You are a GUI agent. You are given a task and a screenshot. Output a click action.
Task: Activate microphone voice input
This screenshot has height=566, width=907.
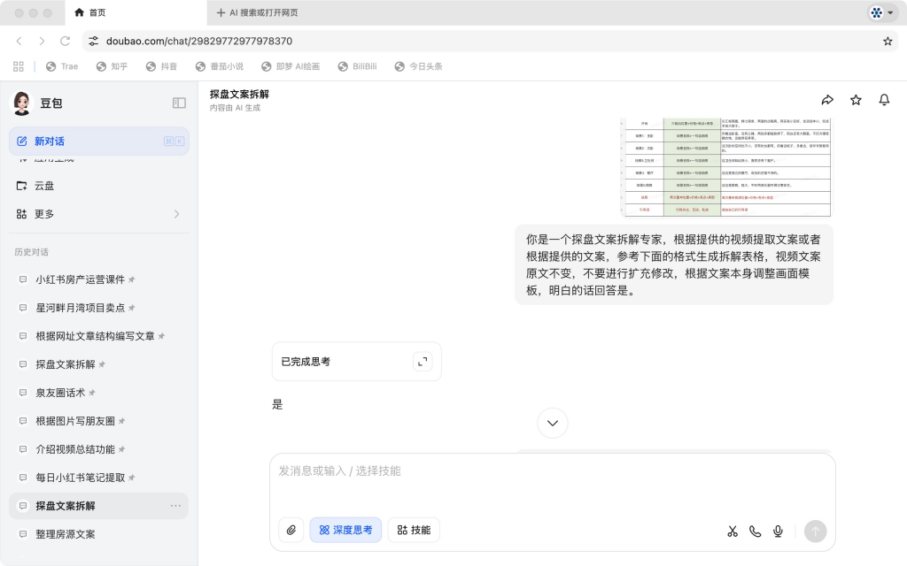(x=778, y=531)
